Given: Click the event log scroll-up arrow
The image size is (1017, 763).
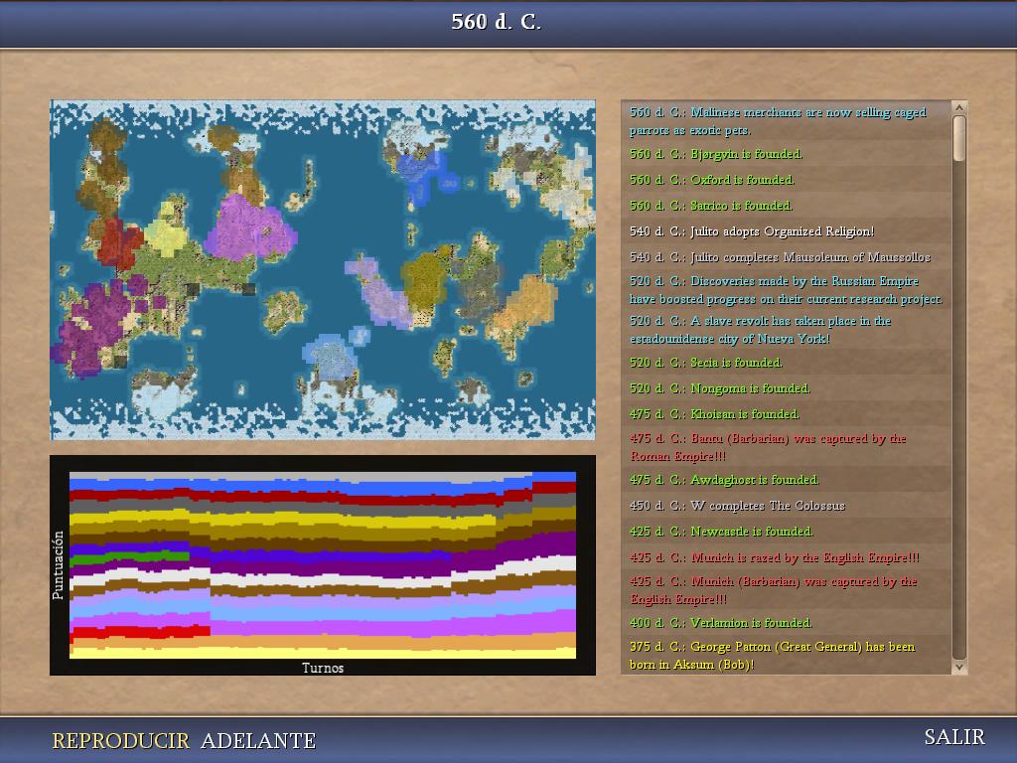Looking at the screenshot, I should (959, 107).
